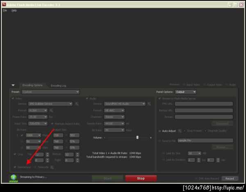This screenshot has width=246, height=192.
Task: Click the greyed Start button
Action: point(107,178)
